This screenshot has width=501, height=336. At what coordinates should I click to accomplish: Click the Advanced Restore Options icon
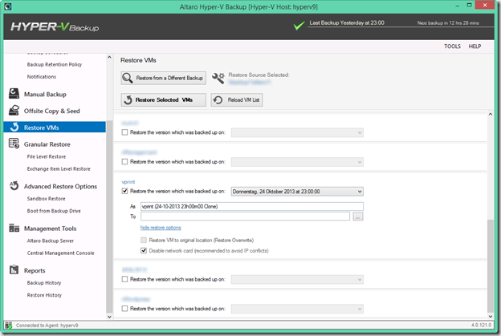tap(14, 185)
